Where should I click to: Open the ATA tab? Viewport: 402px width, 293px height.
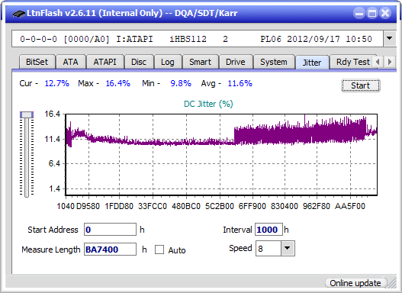coord(70,62)
